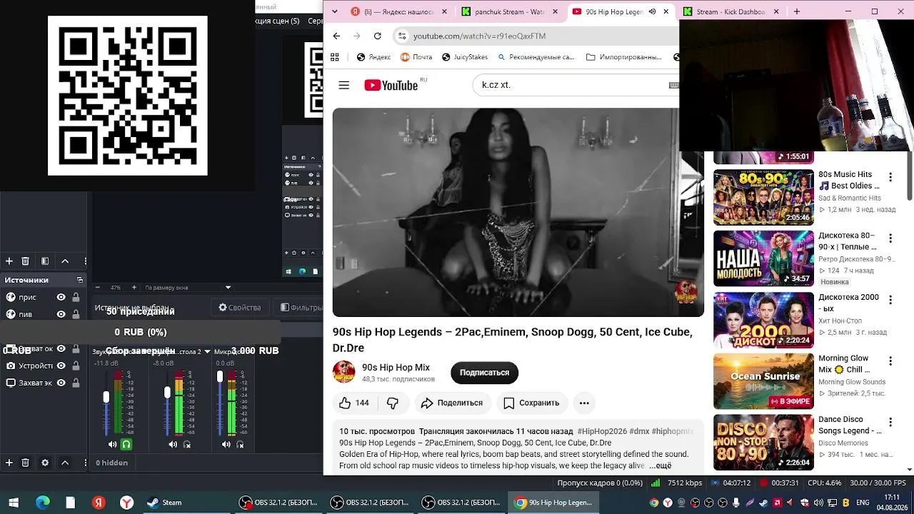The height and width of the screenshot is (514, 914).
Task: Open options for Morning Glow Mix video
Action: [890, 361]
